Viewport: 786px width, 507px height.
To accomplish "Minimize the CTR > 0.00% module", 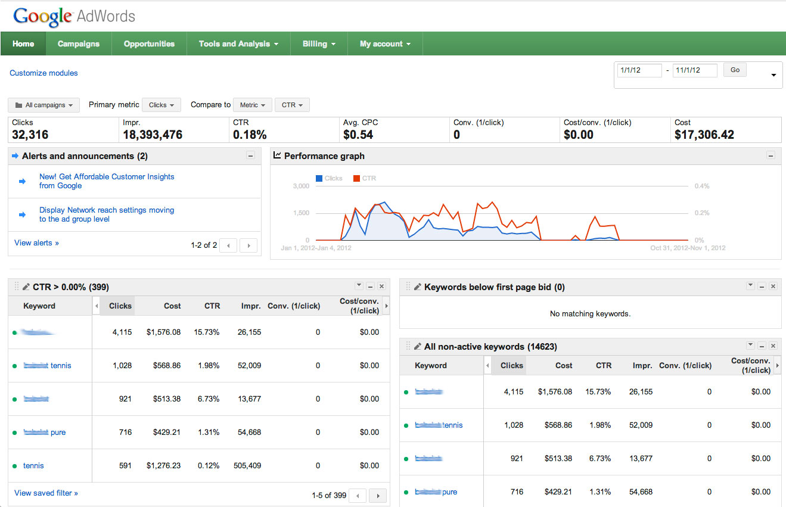I will [370, 287].
